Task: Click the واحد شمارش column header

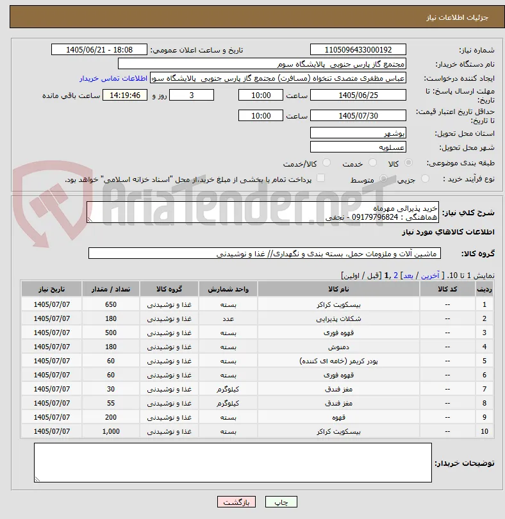Action: tap(228, 289)
